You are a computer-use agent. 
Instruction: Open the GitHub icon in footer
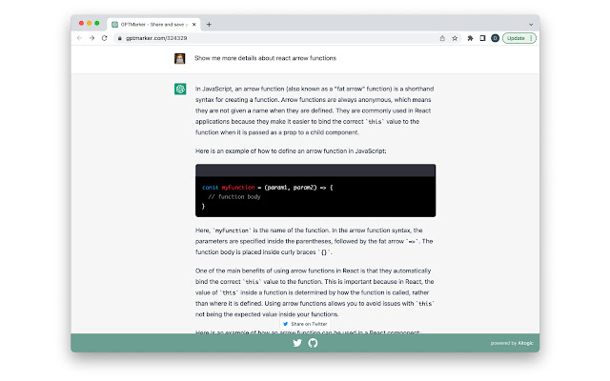313,343
